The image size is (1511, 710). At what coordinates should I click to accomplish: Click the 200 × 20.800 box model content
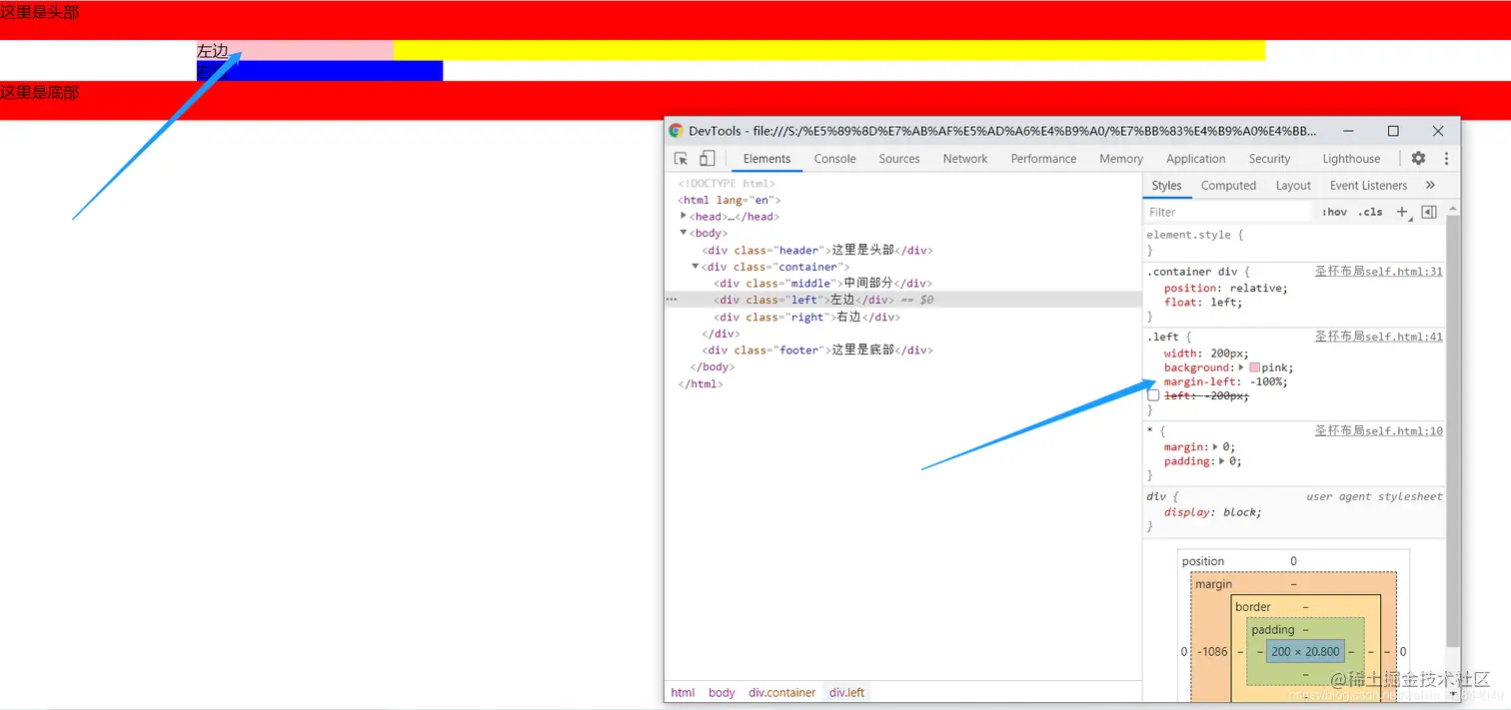pos(1305,651)
